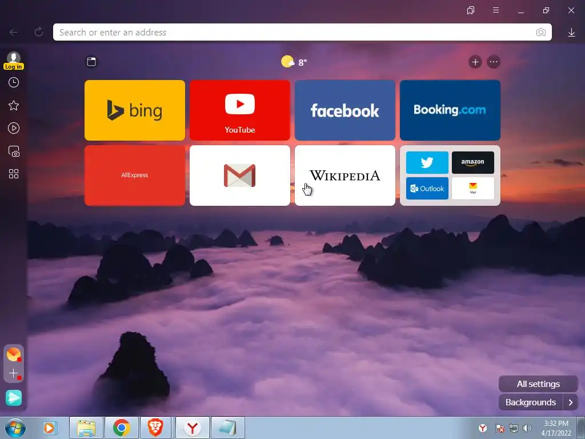Open the Windows Start menu orb

[15, 428]
